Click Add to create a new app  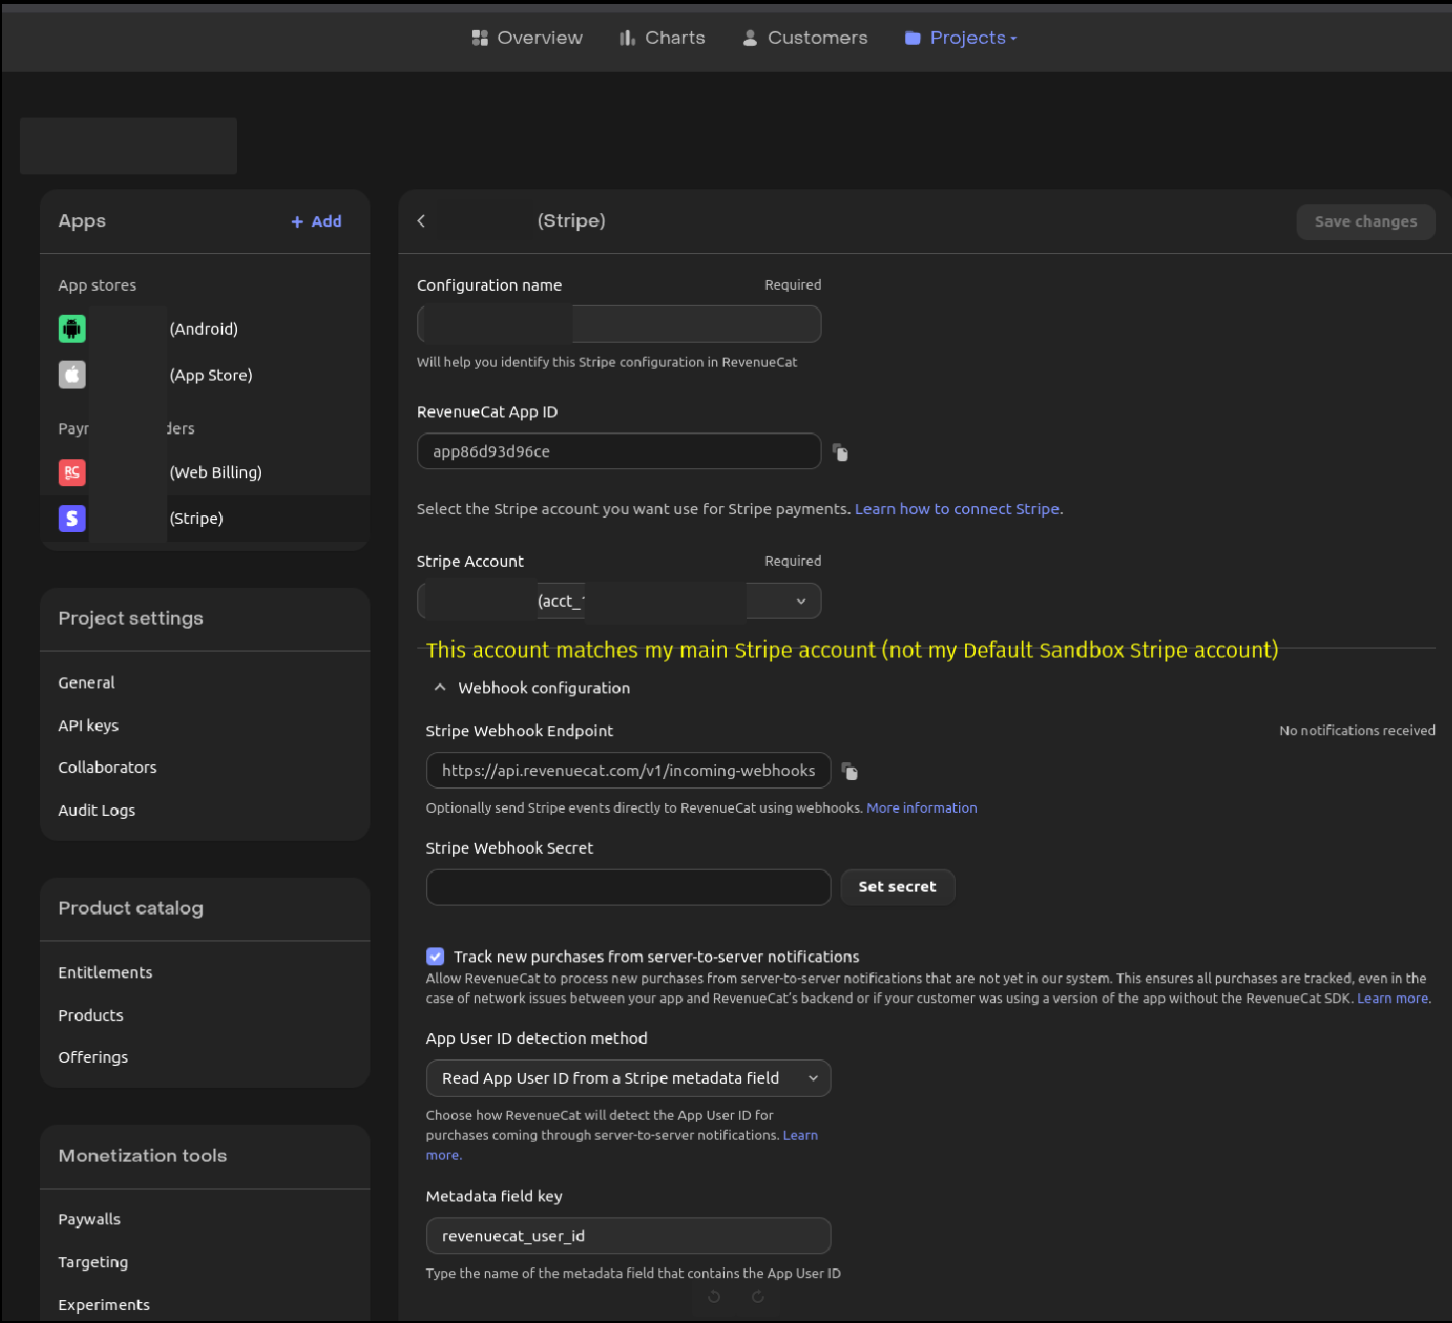click(317, 222)
